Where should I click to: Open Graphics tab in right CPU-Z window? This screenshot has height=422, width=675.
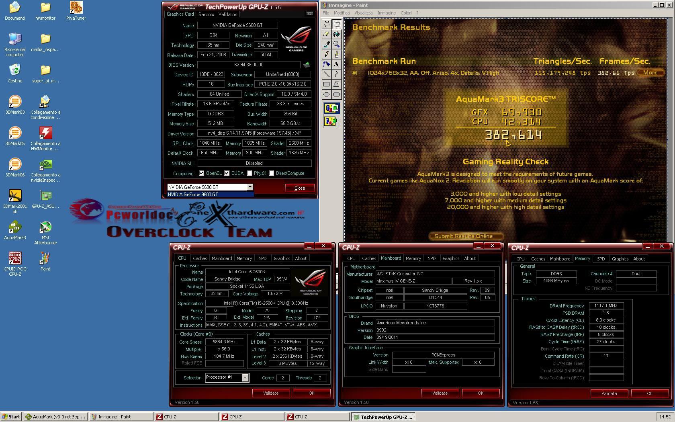pyautogui.click(x=620, y=259)
